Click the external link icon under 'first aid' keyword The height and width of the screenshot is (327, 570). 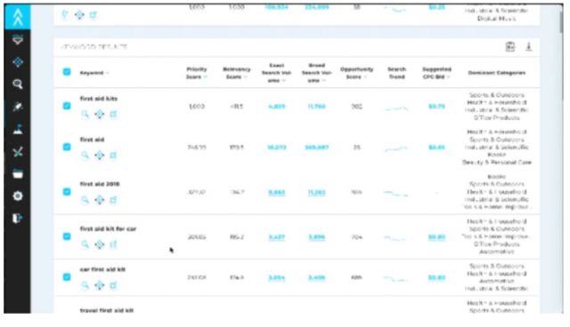113,156
